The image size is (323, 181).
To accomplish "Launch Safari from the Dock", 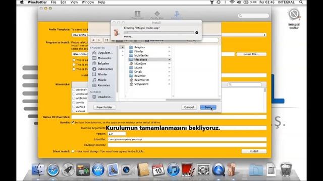I will tap(53, 170).
